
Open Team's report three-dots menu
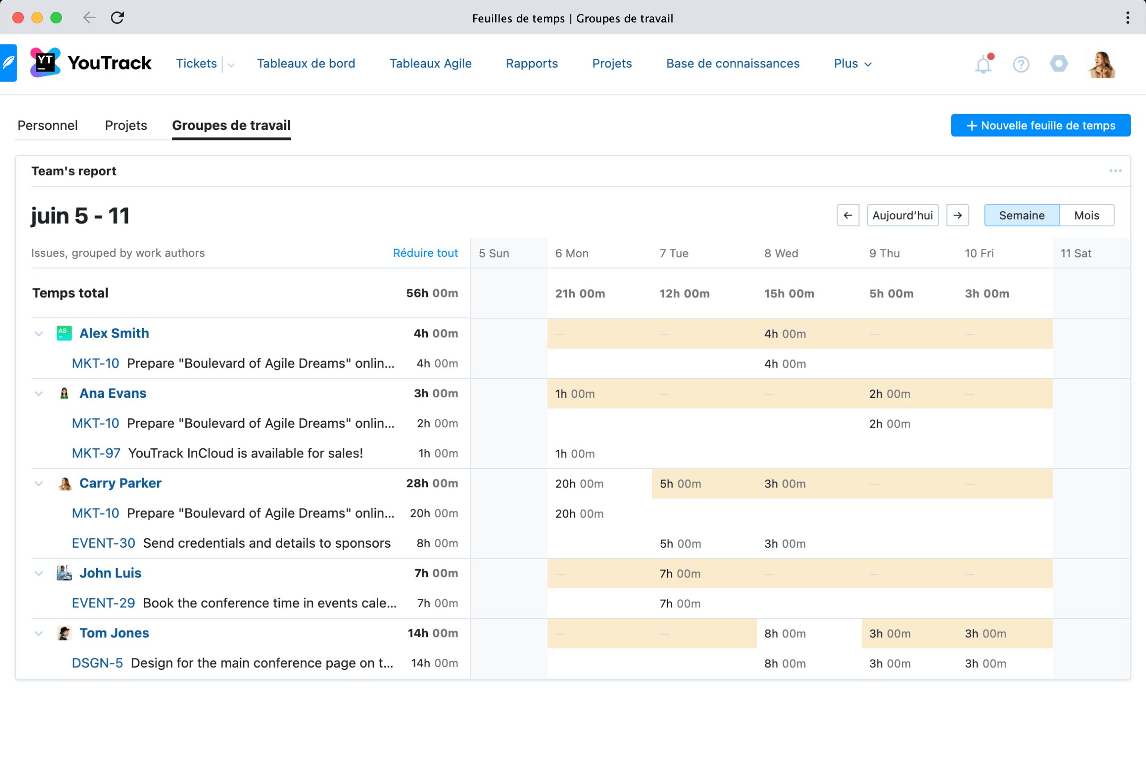(x=1115, y=171)
